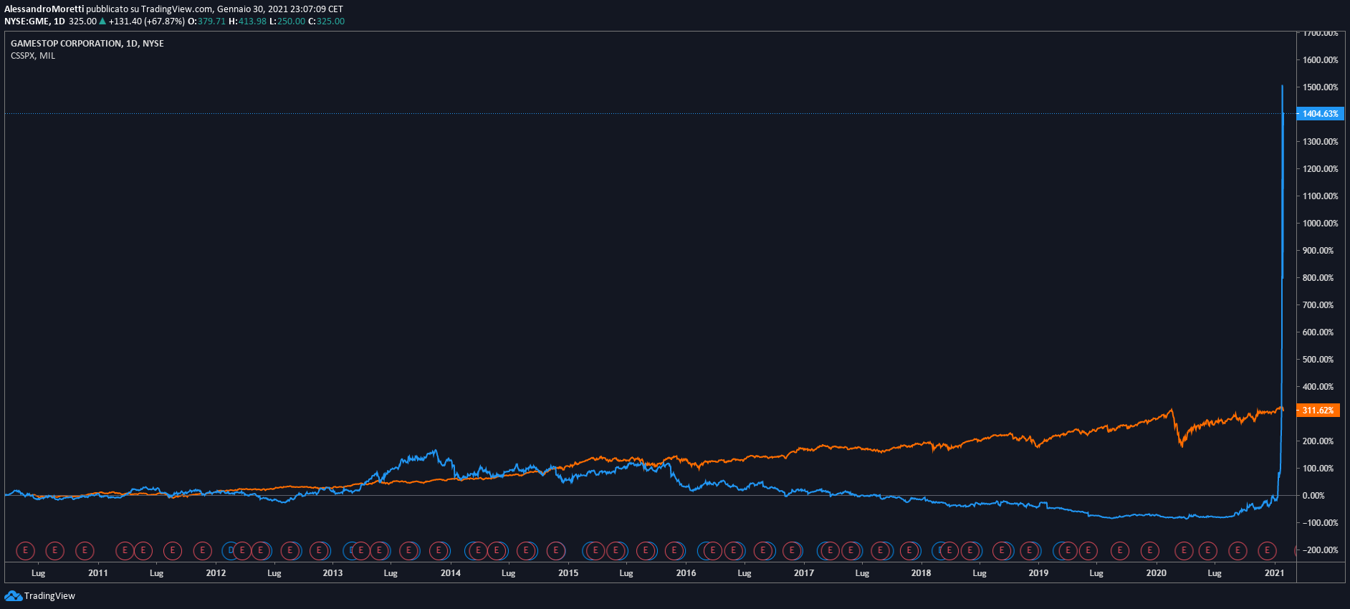The image size is (1350, 609).
Task: Click the 2016 year label on time axis
Action: tap(686, 573)
